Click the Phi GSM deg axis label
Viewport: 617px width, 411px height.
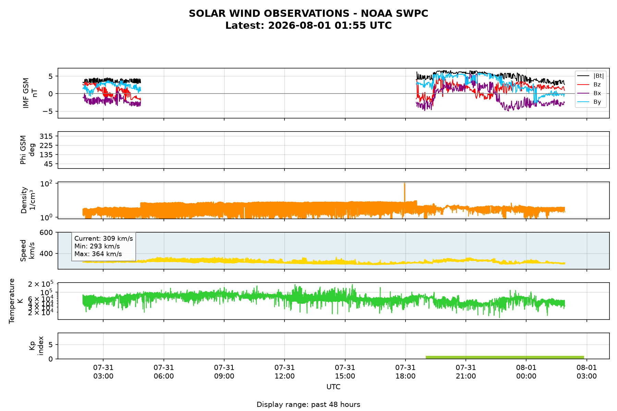[27, 150]
